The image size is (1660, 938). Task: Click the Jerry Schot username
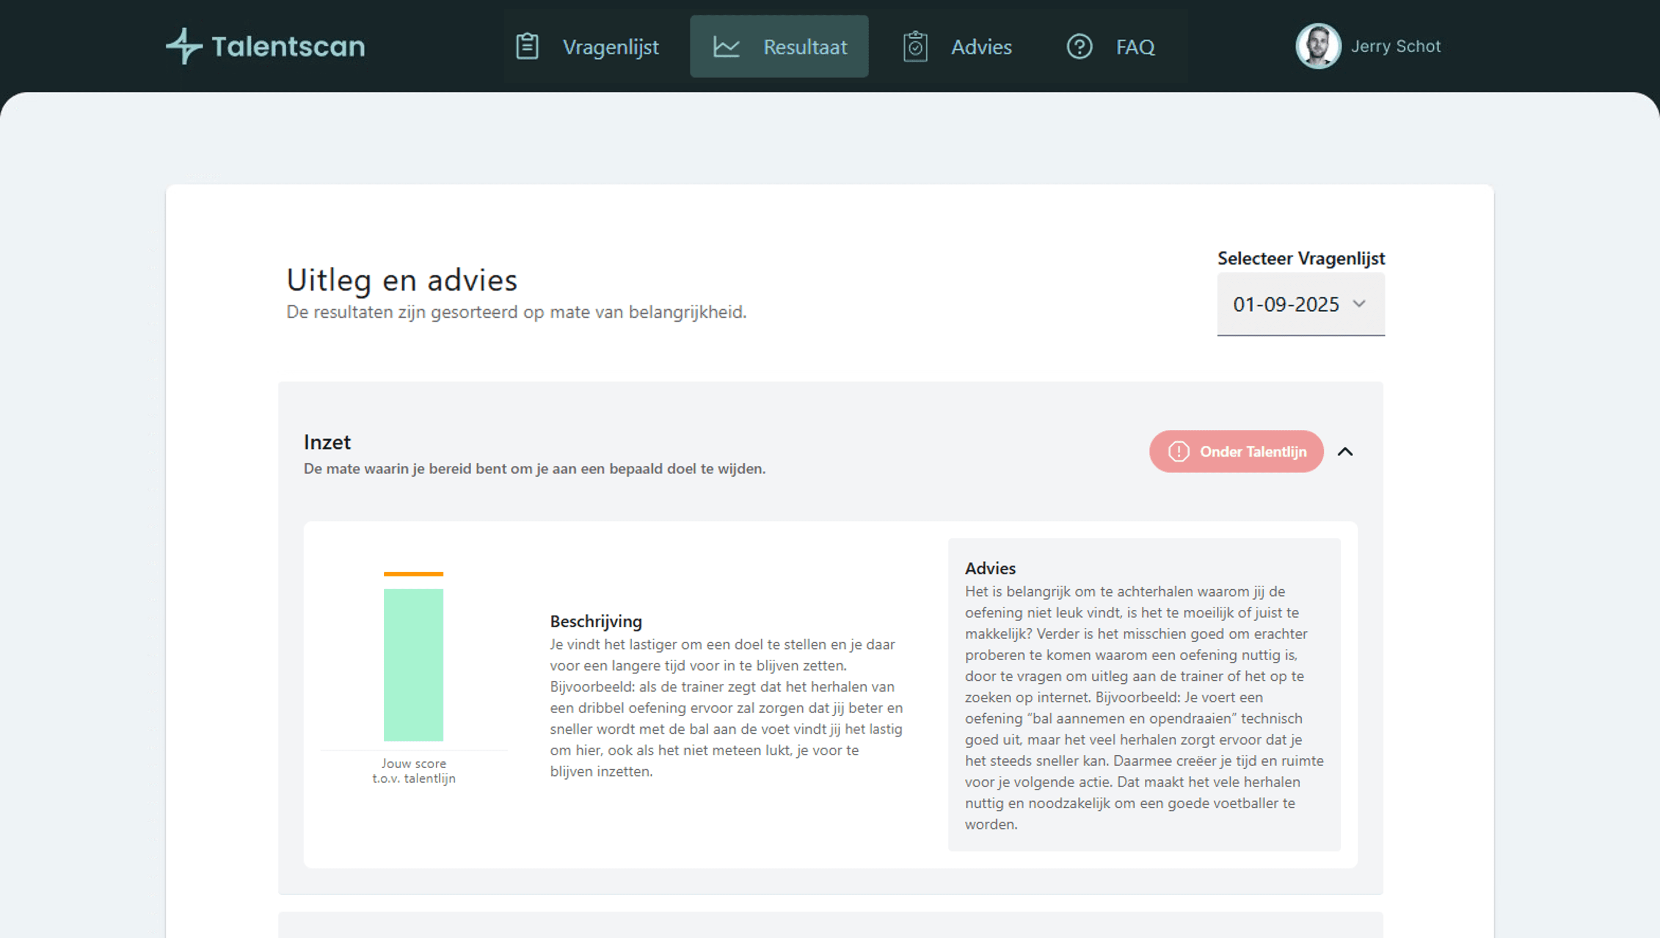tap(1395, 46)
